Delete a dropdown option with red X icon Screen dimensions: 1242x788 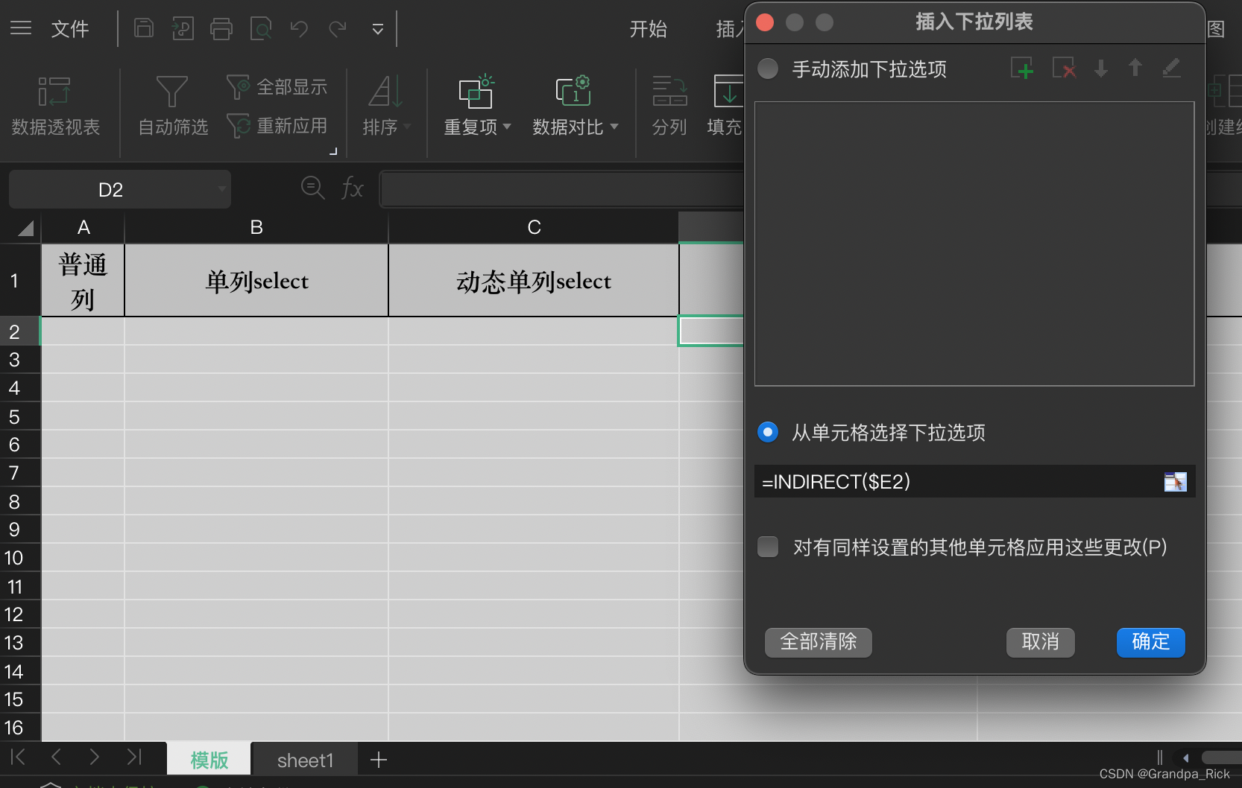click(x=1063, y=68)
